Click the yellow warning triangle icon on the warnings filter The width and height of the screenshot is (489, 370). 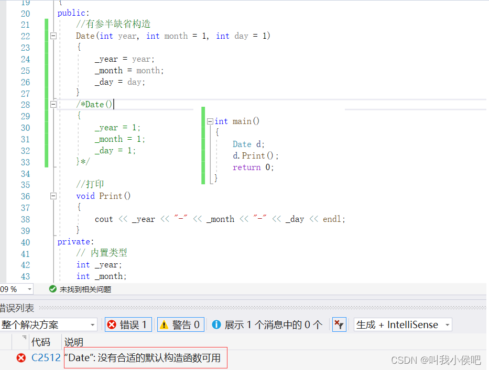click(x=165, y=324)
